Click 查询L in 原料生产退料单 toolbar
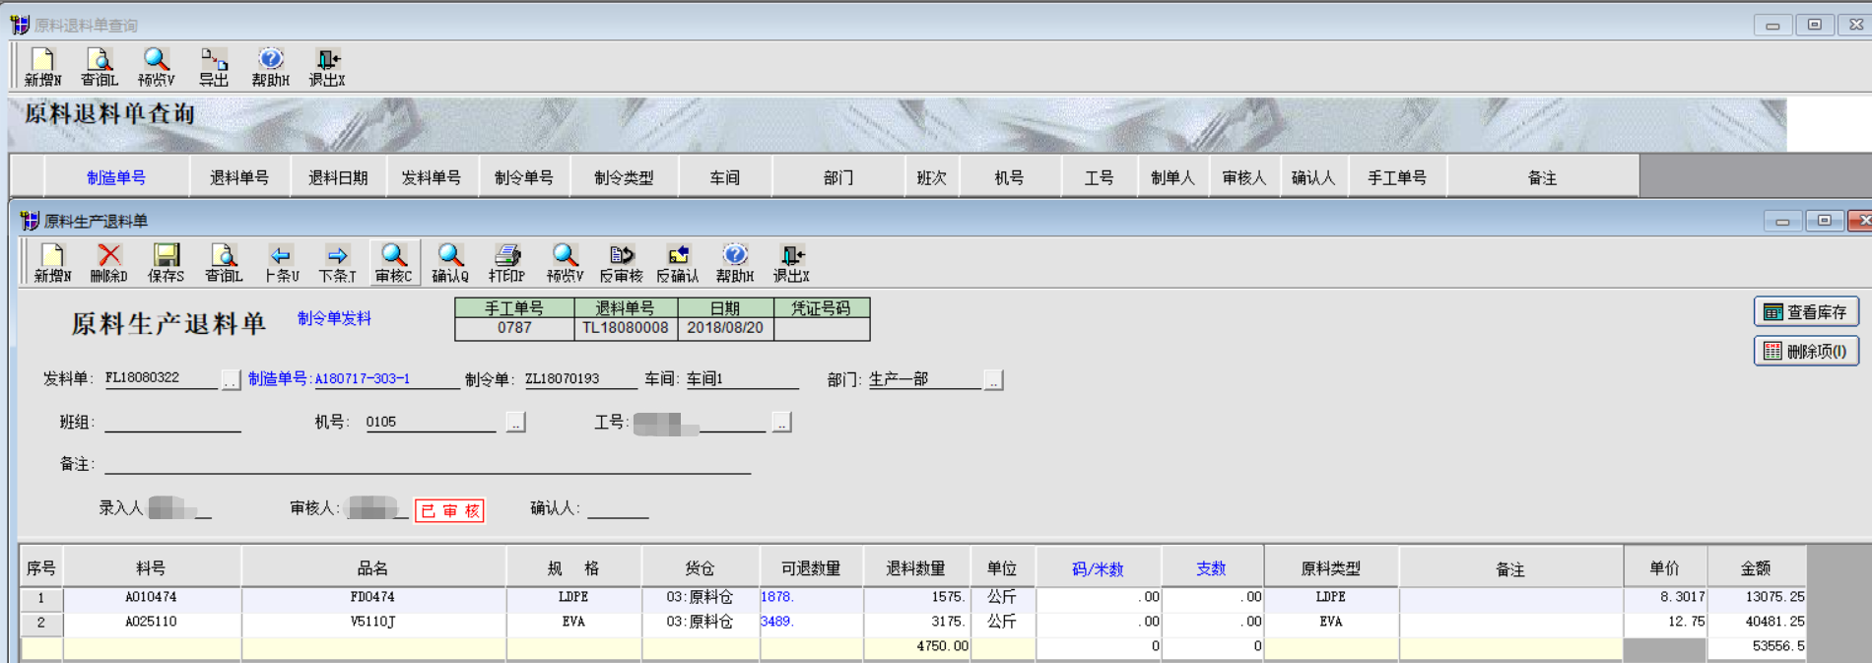 tap(224, 263)
